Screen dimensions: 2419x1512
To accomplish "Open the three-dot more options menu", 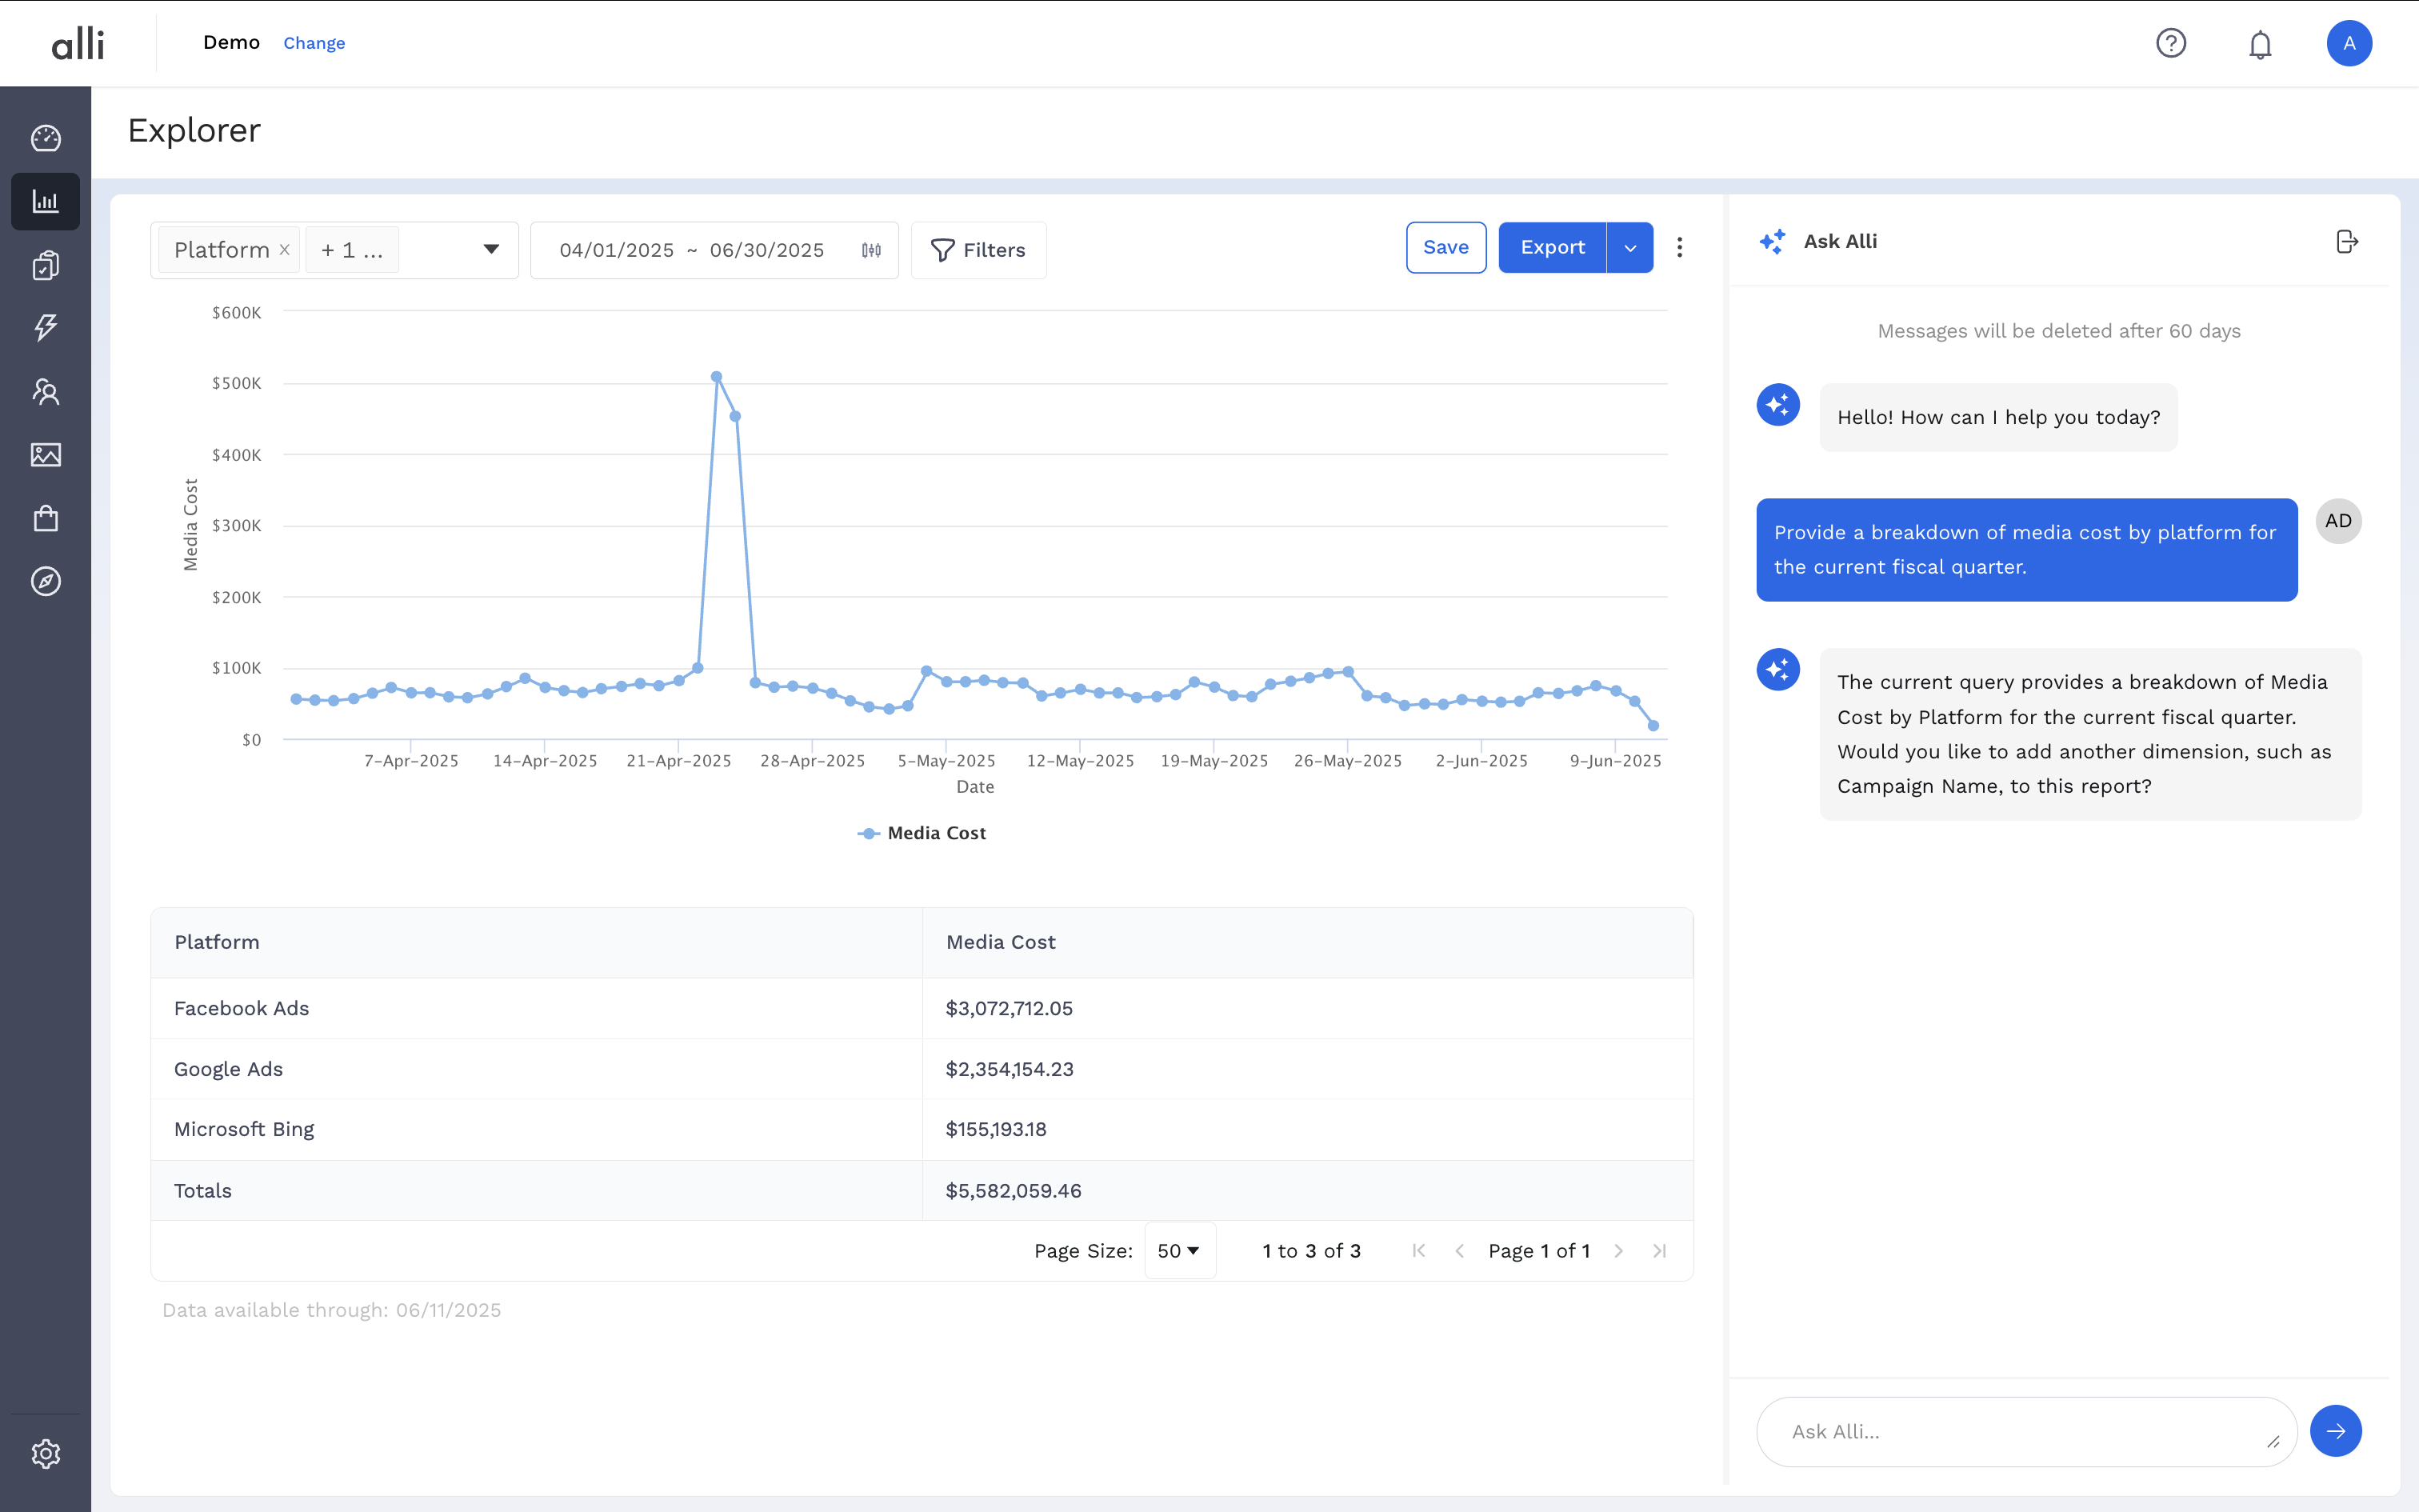I will (1679, 248).
